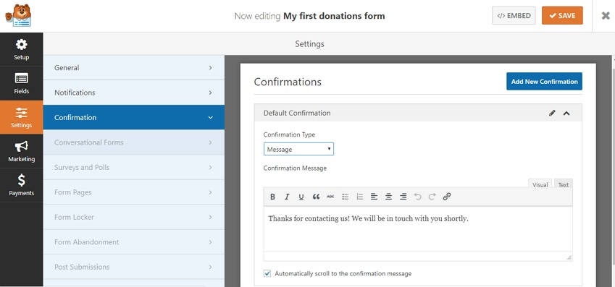Collapse the Default Confirmation panel
Viewport: 615px width, 287px height.
point(566,113)
